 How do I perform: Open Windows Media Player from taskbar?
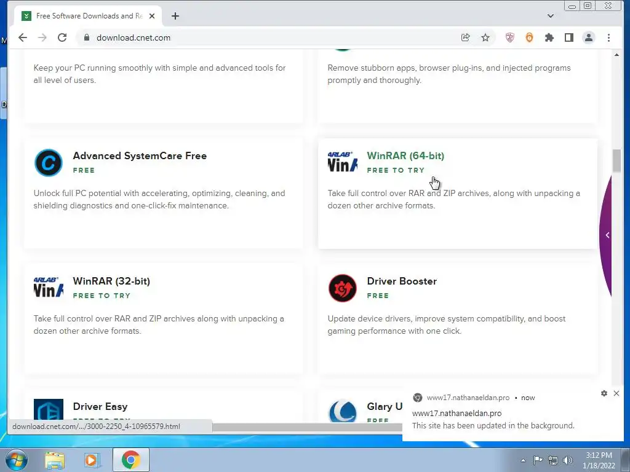[92, 460]
